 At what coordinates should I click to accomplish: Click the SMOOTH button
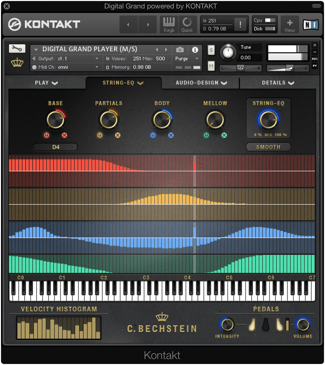pyautogui.click(x=268, y=147)
